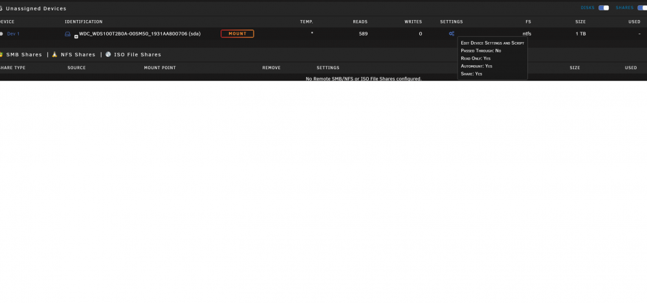Click the Linux penguin icon beside NFS Shares
The width and height of the screenshot is (647, 303).
tap(54, 54)
